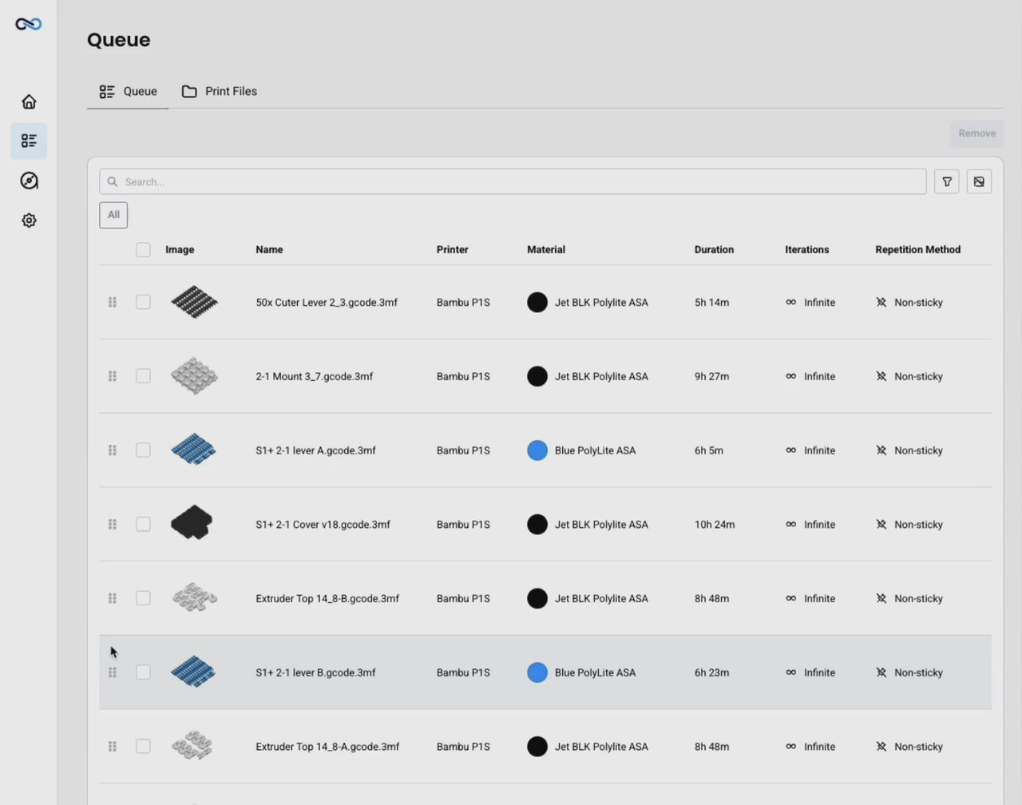Viewport: 1022px width, 805px height.
Task: Click drag handle for 50x Cuter Lever row
Action: [x=113, y=303]
